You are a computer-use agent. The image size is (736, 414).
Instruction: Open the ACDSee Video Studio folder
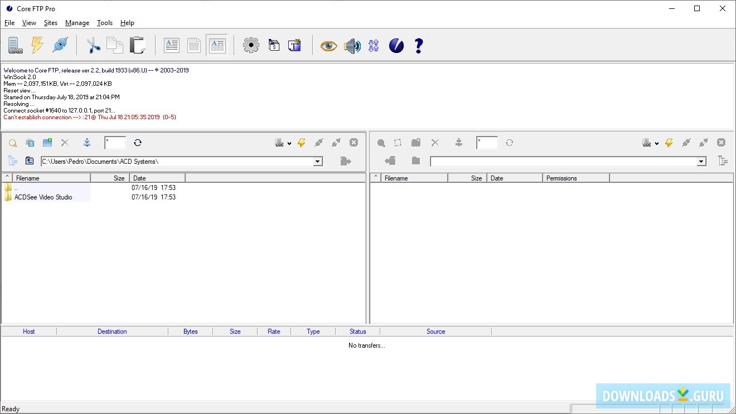[42, 197]
